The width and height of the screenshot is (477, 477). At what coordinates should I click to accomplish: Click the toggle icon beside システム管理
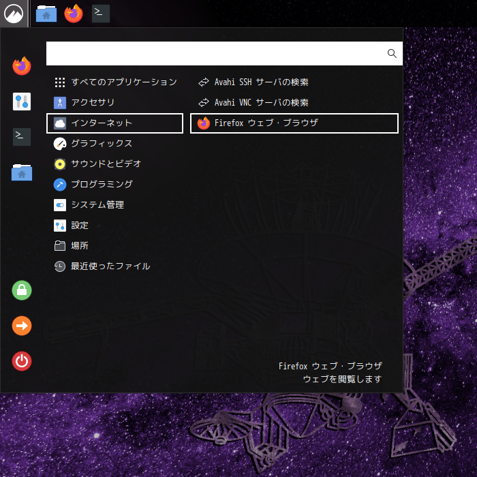tap(60, 205)
